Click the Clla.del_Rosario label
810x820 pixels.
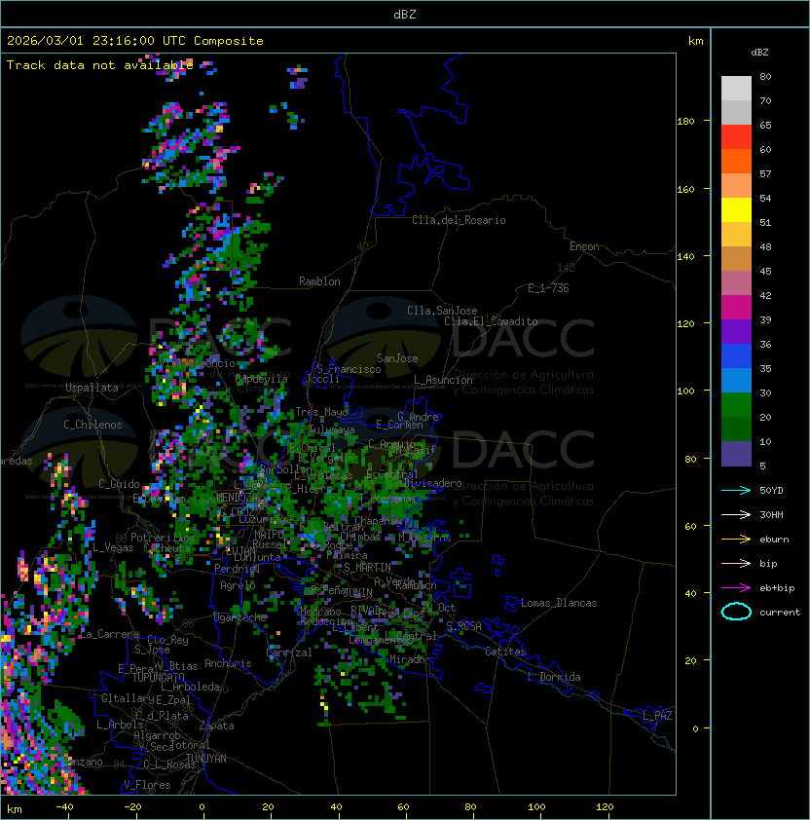click(459, 220)
